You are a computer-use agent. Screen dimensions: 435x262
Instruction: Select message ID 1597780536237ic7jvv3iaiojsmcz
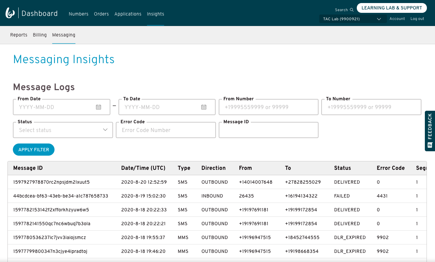click(x=49, y=237)
